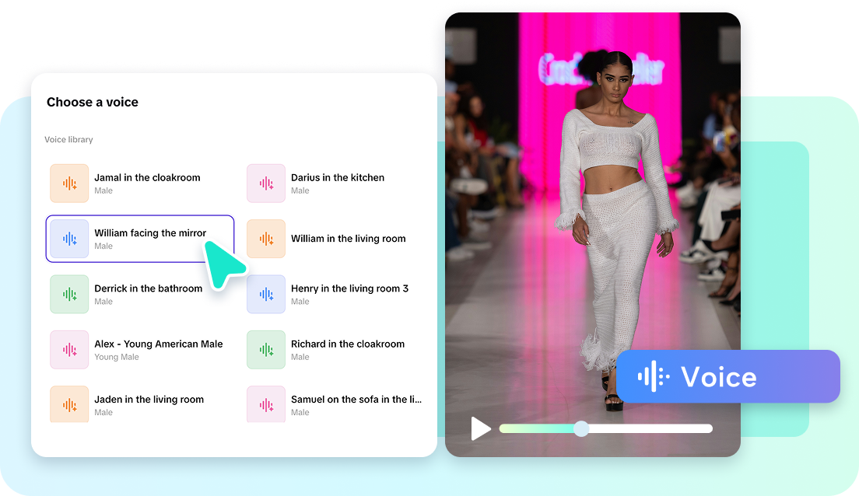
Task: Select the voice name "Darius in the kitchen"
Action: (338, 177)
